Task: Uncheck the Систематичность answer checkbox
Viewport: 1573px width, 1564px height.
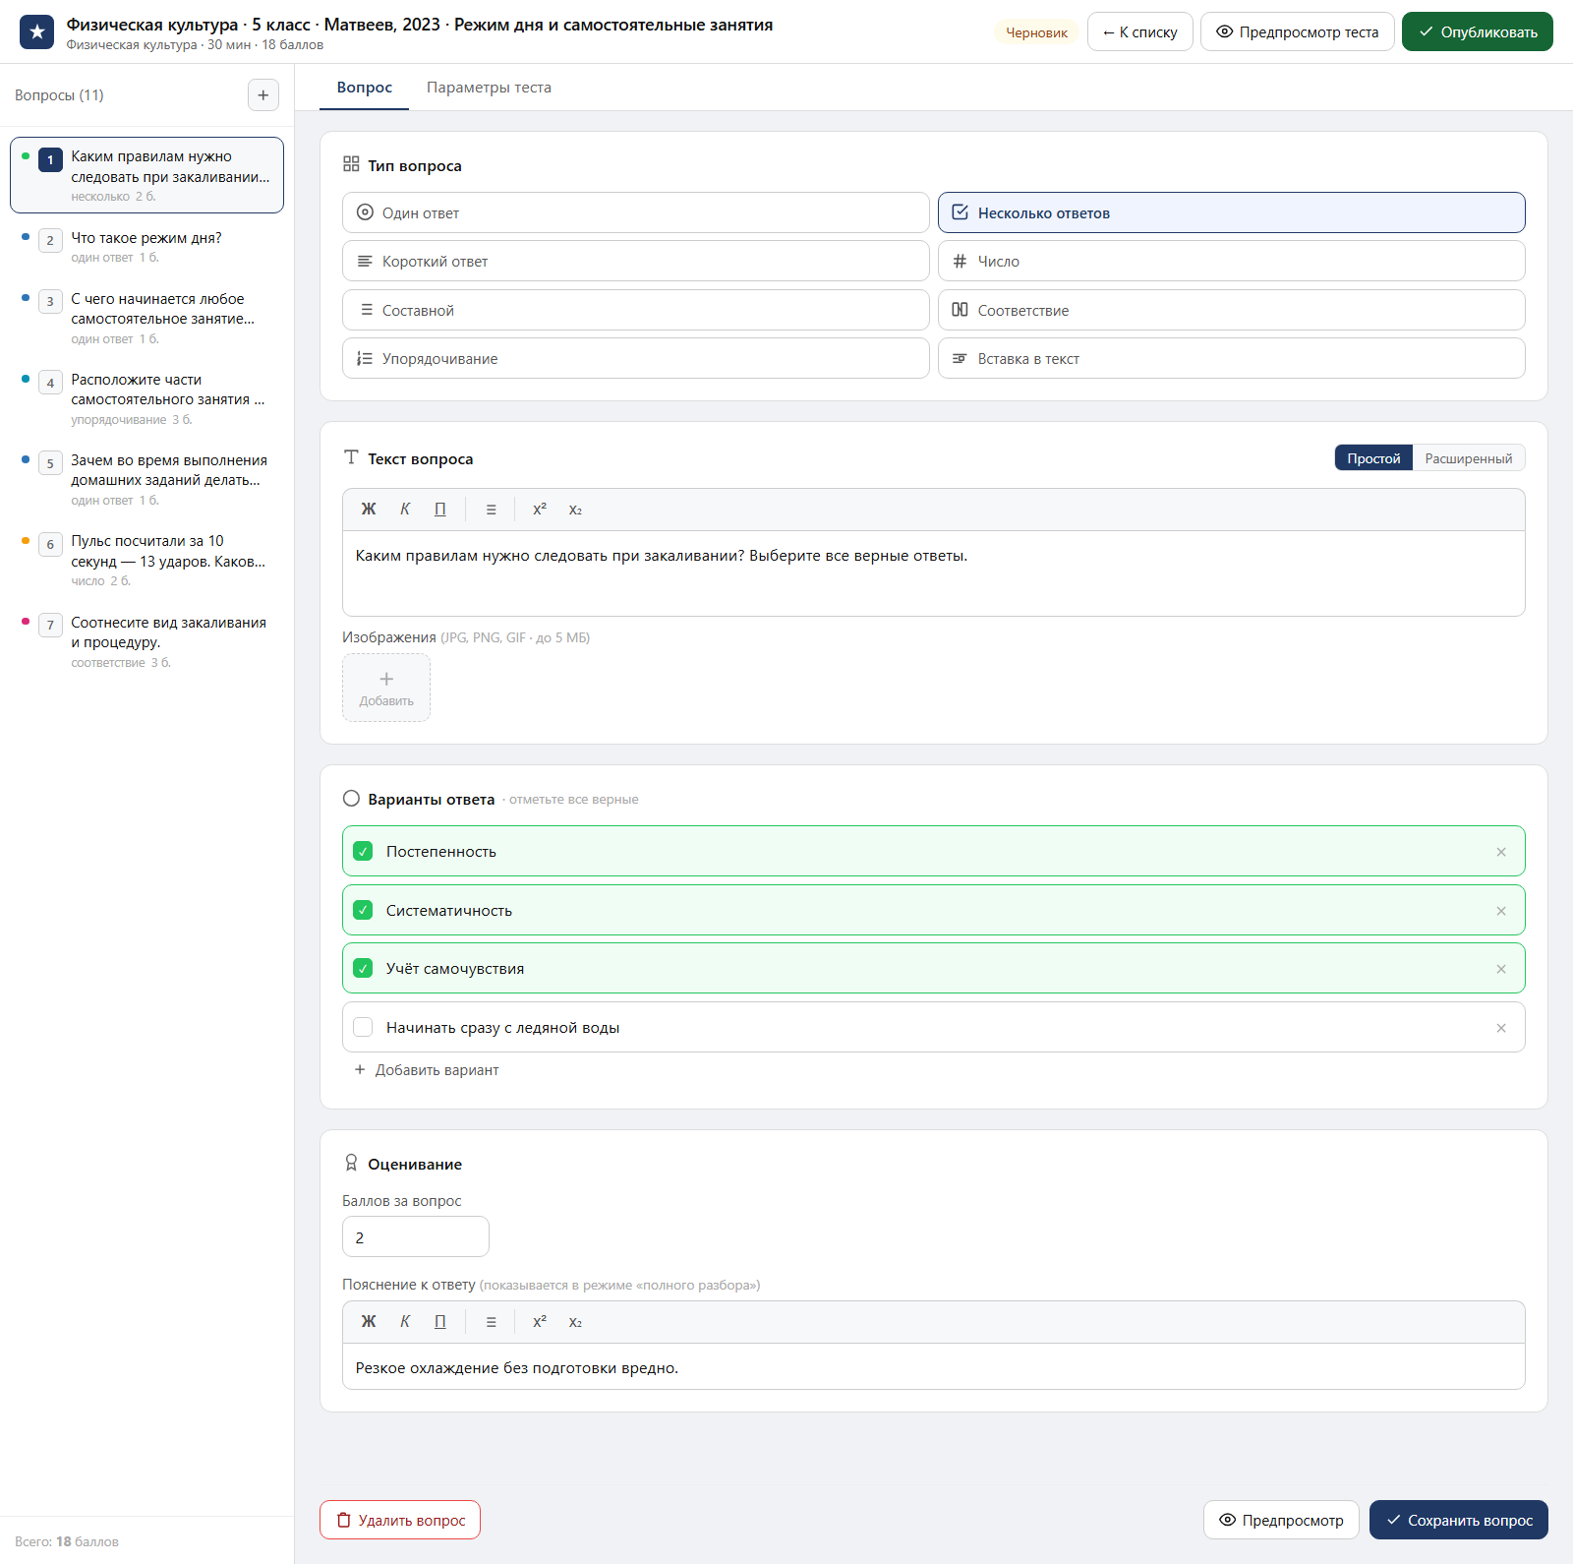Action: coord(363,910)
